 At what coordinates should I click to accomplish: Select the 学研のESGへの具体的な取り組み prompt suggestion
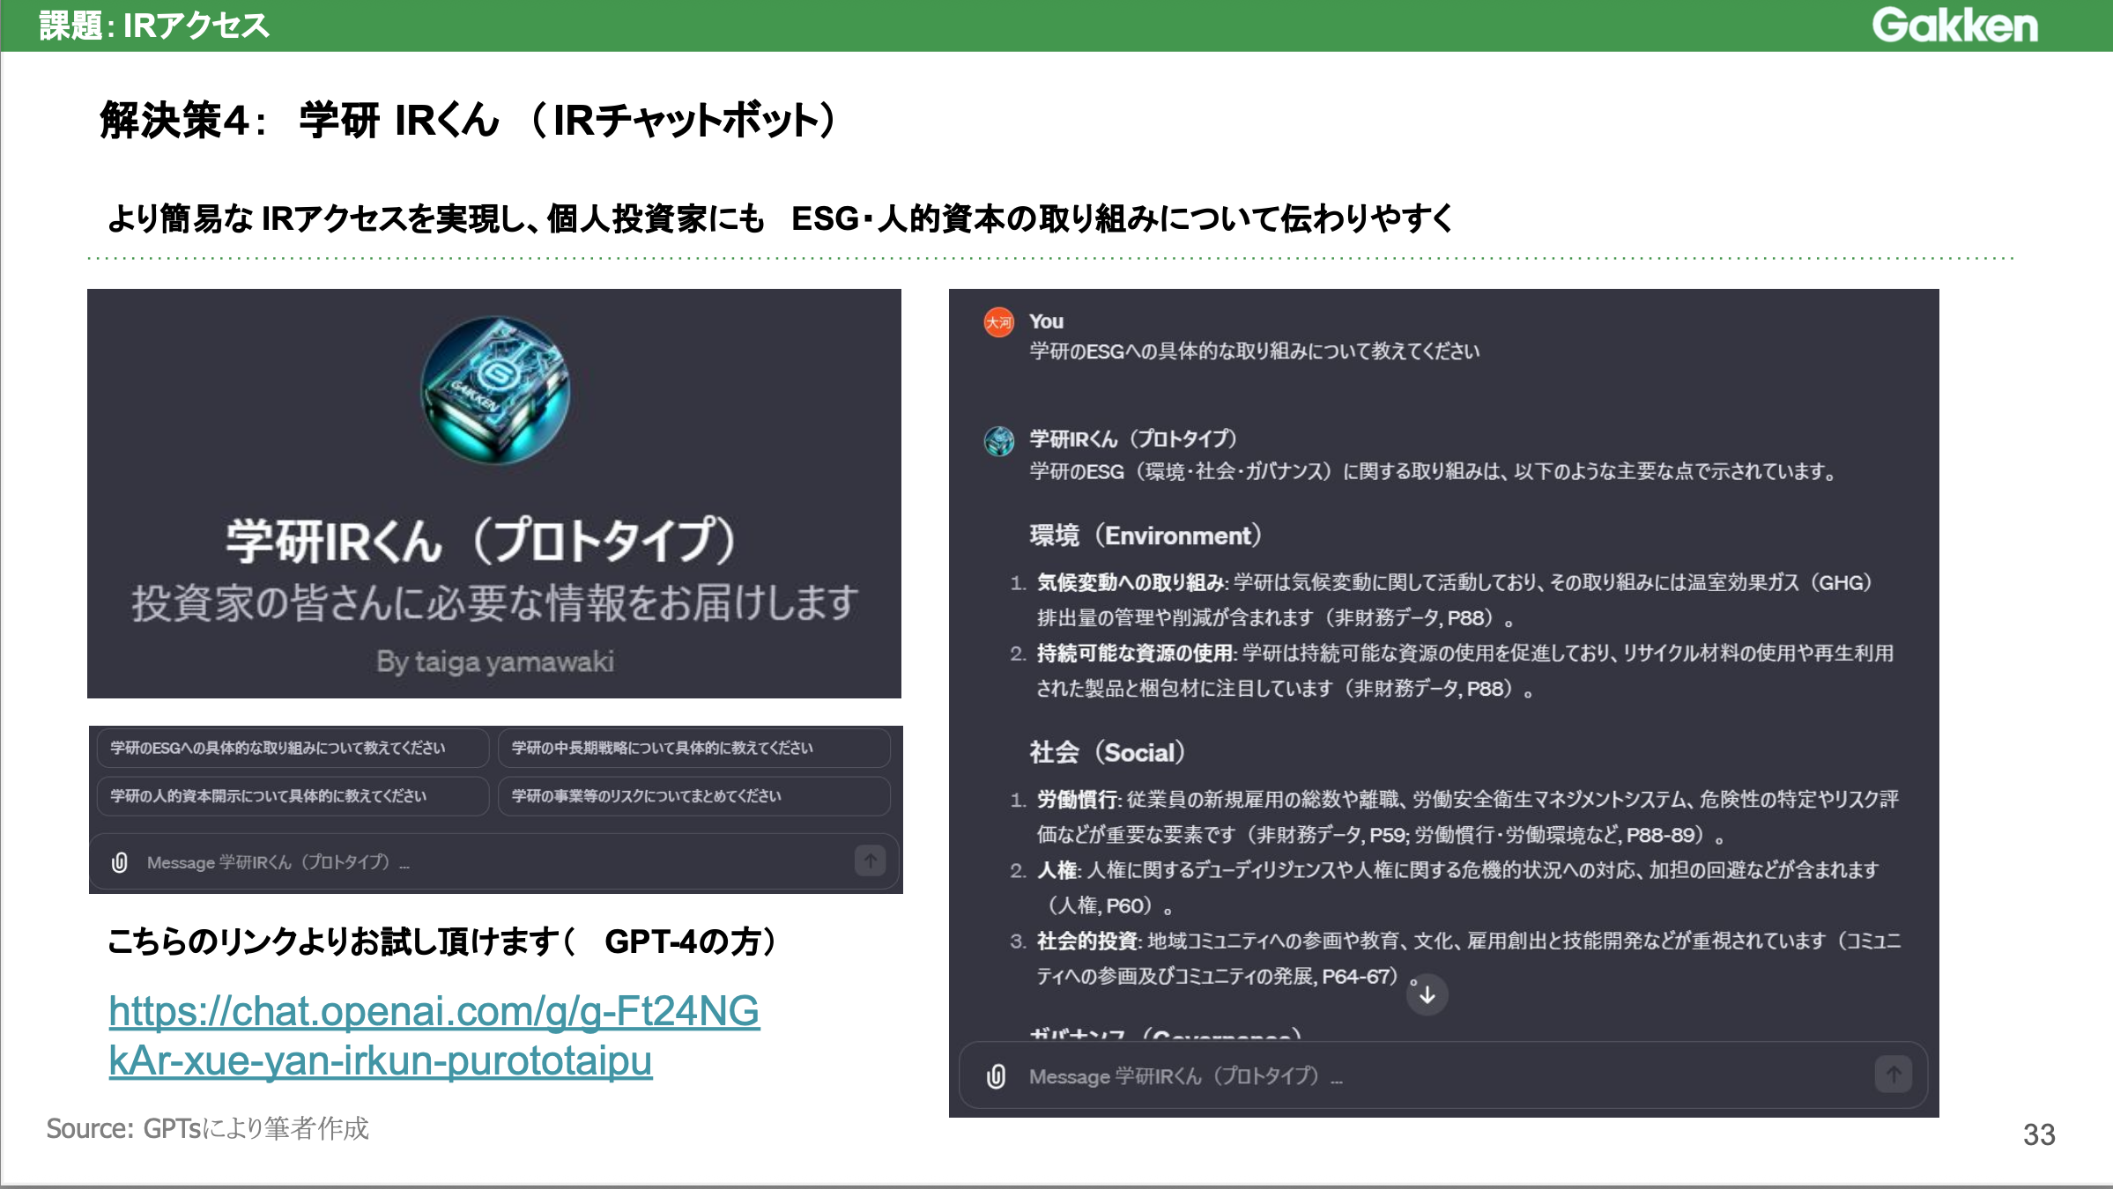click(x=292, y=748)
